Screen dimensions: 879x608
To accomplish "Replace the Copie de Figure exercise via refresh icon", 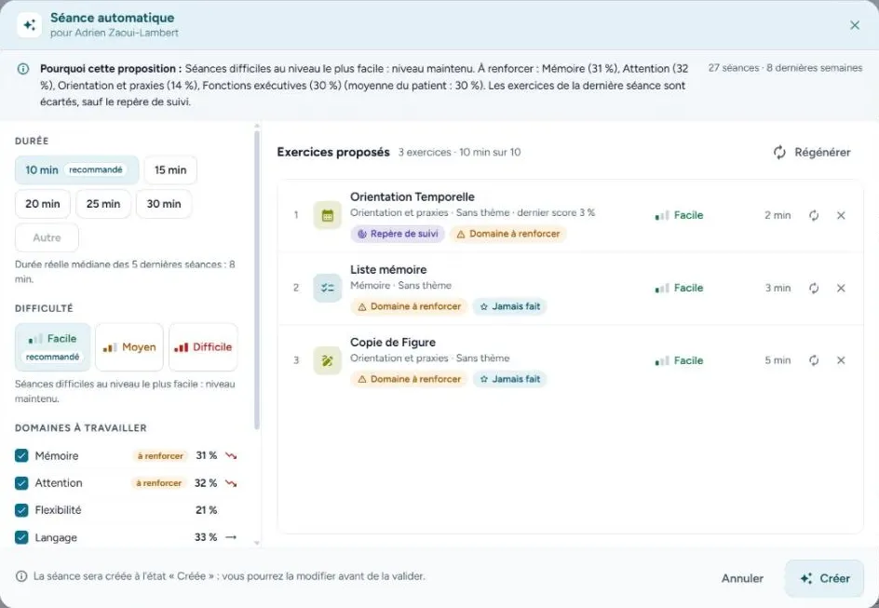I will pos(814,360).
